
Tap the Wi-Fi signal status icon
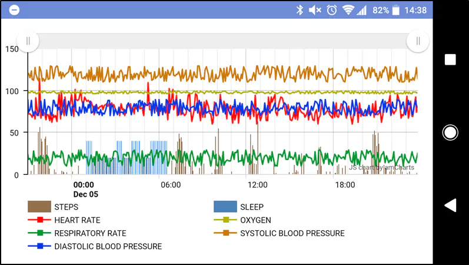point(348,10)
